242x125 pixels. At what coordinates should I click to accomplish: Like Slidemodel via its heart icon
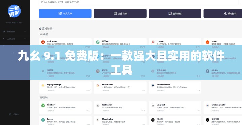[143, 91]
